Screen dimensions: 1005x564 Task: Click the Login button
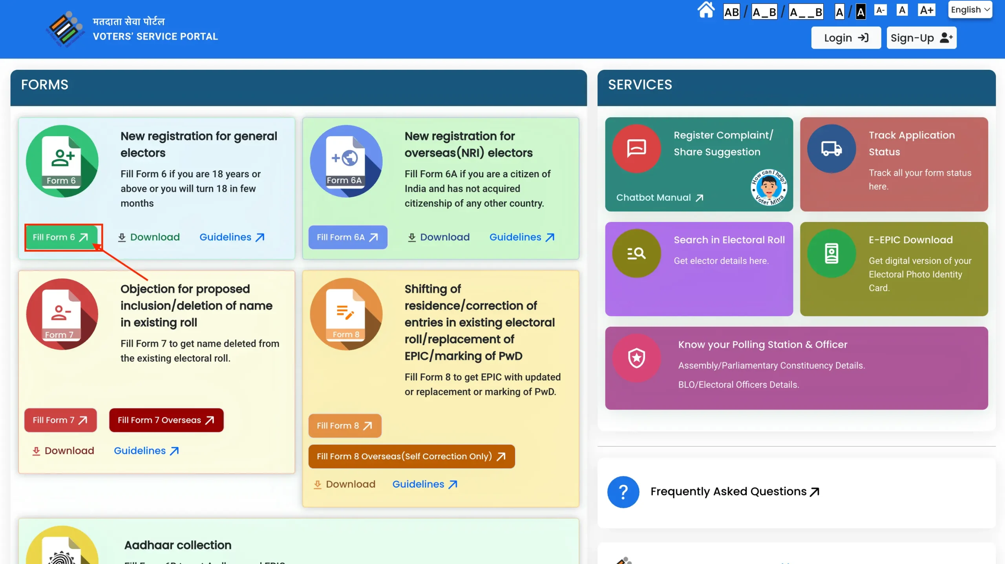(x=846, y=38)
